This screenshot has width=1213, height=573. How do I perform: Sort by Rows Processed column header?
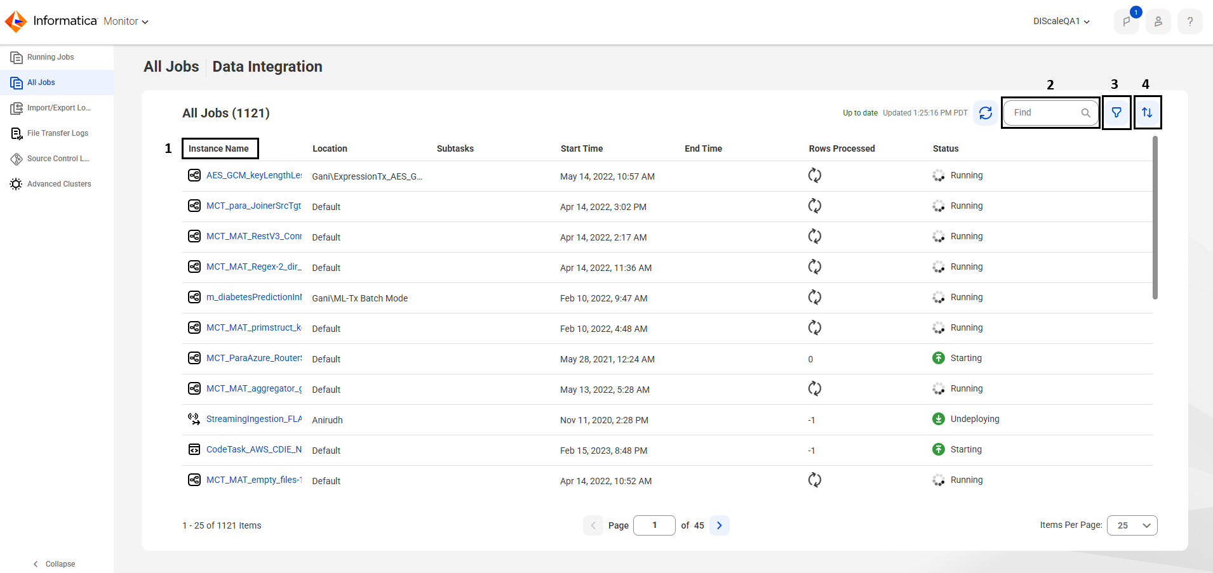pyautogui.click(x=841, y=148)
